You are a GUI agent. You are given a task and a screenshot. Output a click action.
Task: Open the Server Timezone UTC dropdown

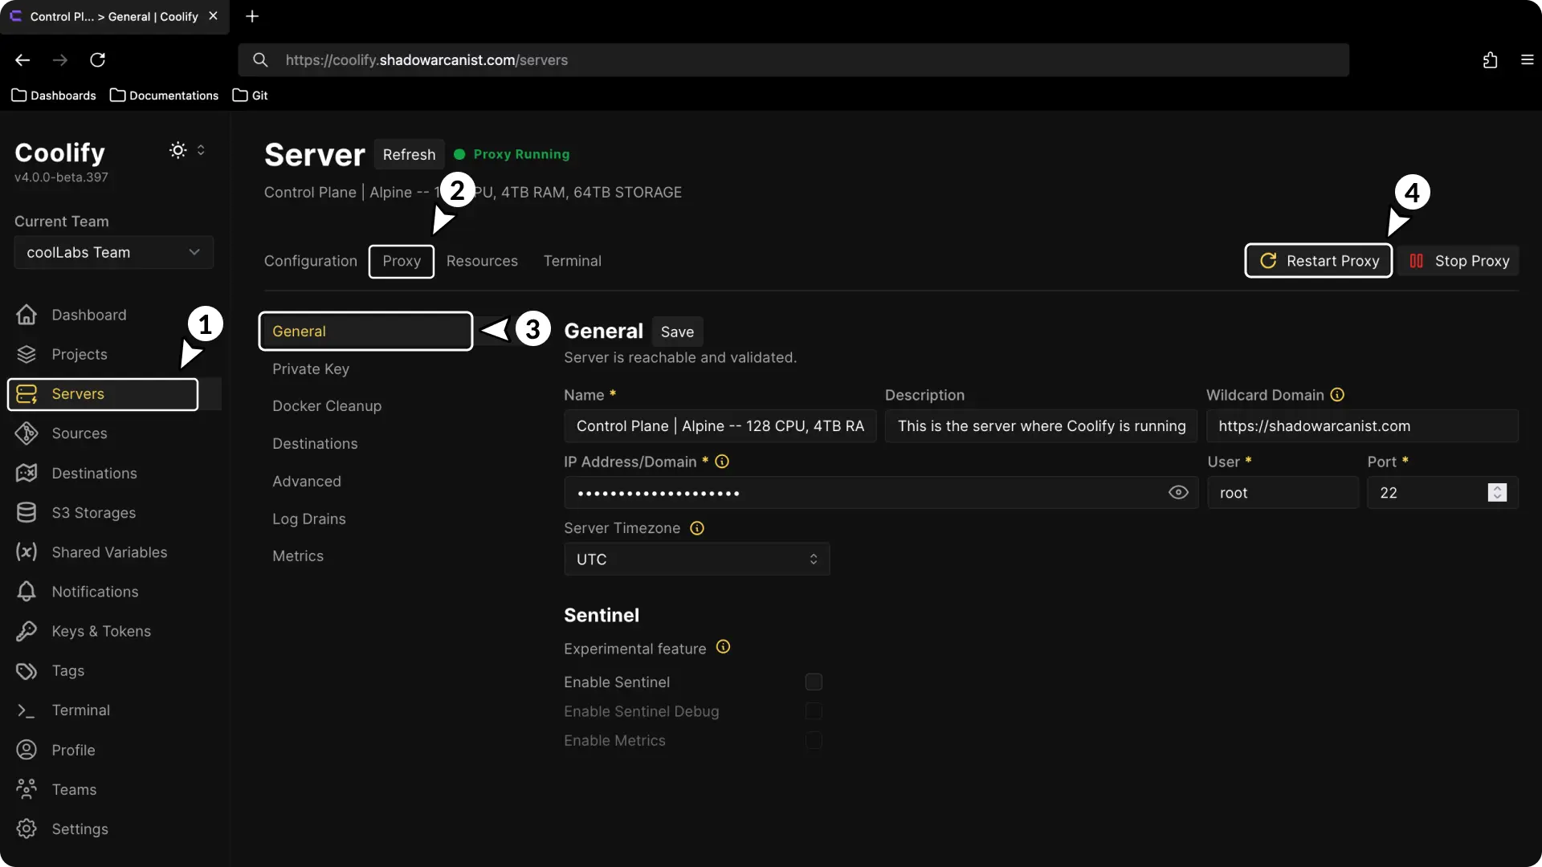(696, 559)
